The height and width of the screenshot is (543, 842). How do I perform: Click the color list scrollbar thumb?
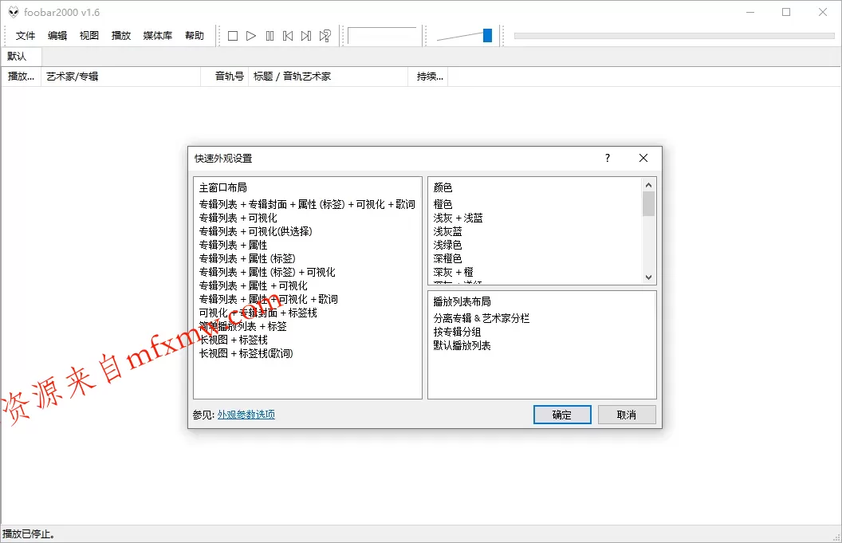coord(649,204)
